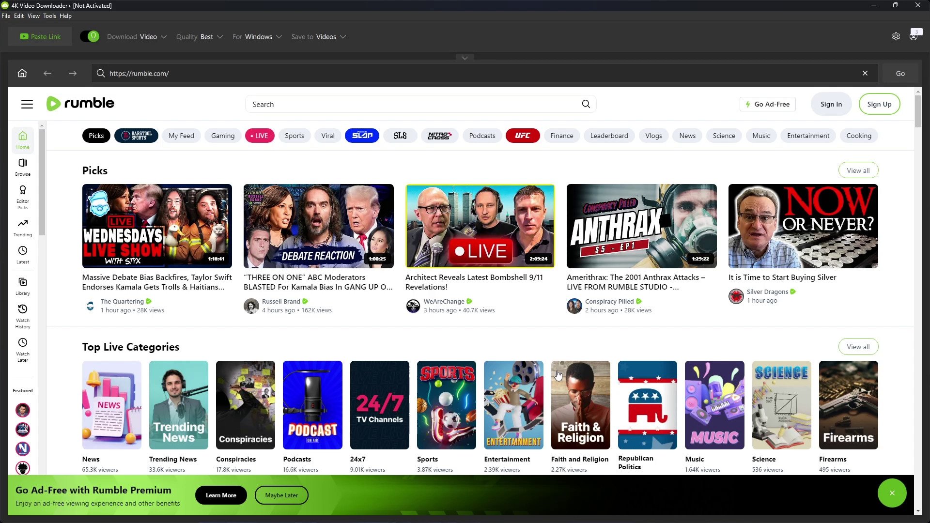Image resolution: width=930 pixels, height=523 pixels.
Task: Select the Gaming menu tab
Action: pos(222,136)
